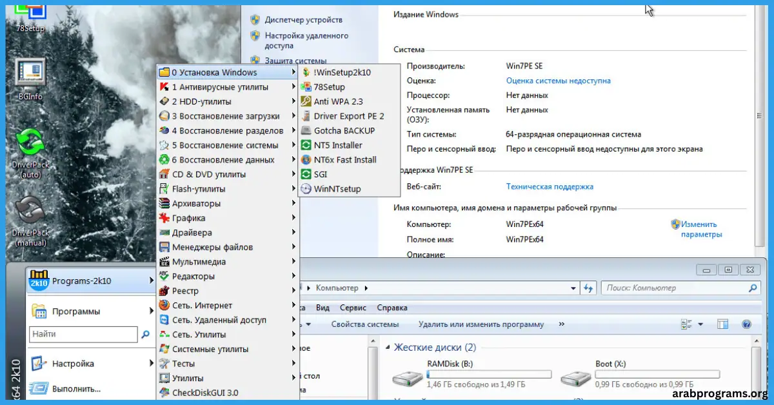Click the Поиск: Компьютер search box

680,288
